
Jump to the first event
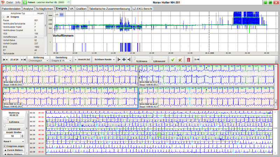(3, 60)
